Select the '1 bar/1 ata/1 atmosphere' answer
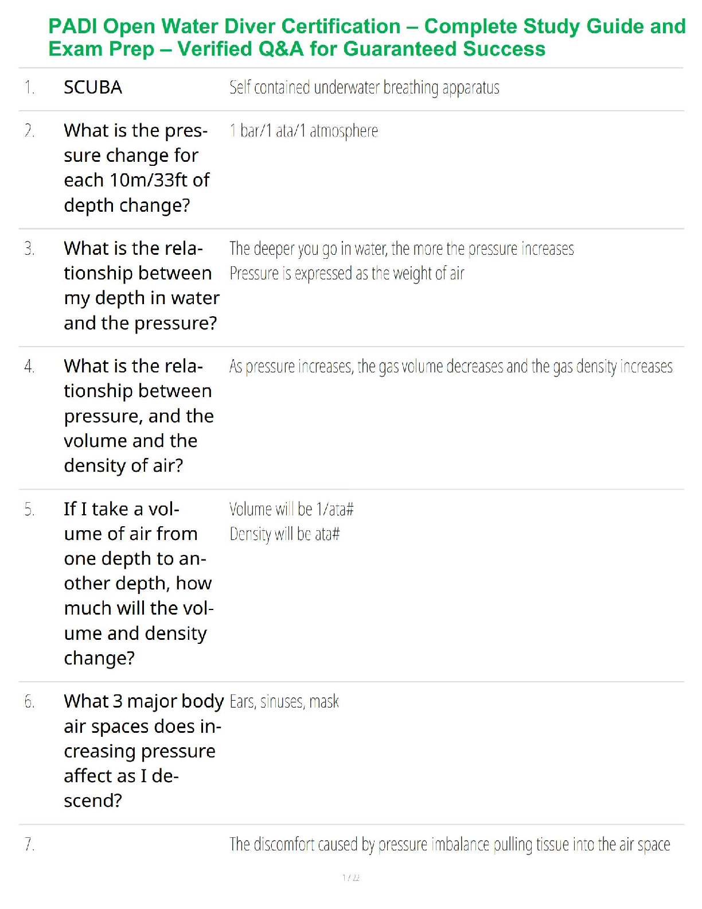This screenshot has width=702, height=909. 303,131
